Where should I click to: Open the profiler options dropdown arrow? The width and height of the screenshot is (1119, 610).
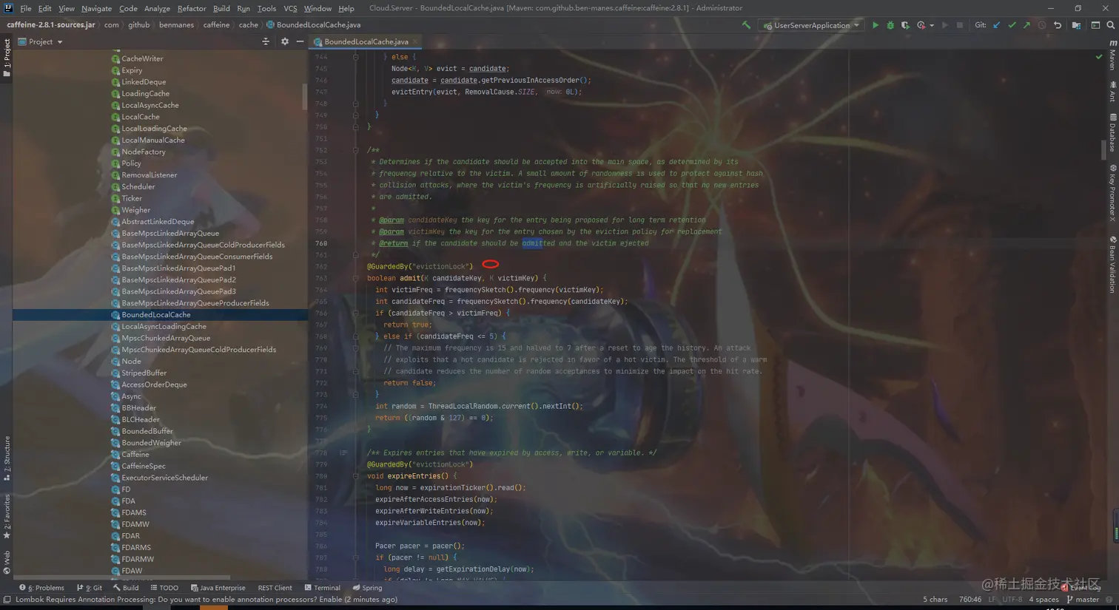(x=932, y=25)
